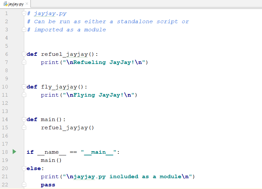Fold the fly_jayjay function definition
262x189 pixels.
[24, 87]
